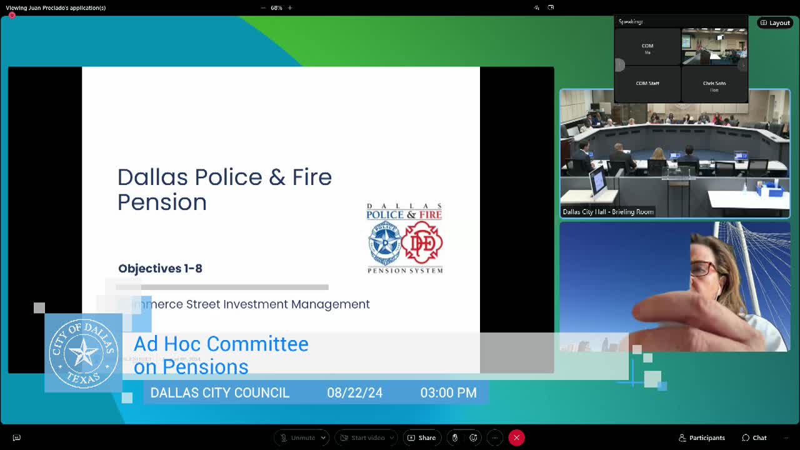800x450 pixels.
Task: Select the COM Me participant tile
Action: (x=647, y=47)
